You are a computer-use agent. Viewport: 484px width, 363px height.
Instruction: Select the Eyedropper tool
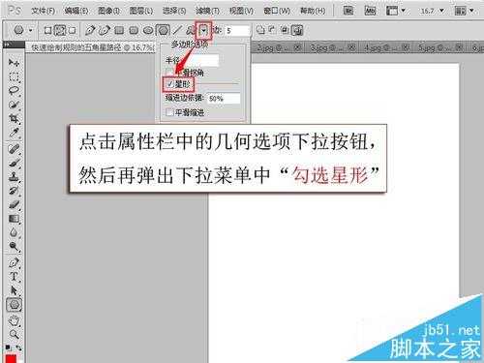pos(14,133)
